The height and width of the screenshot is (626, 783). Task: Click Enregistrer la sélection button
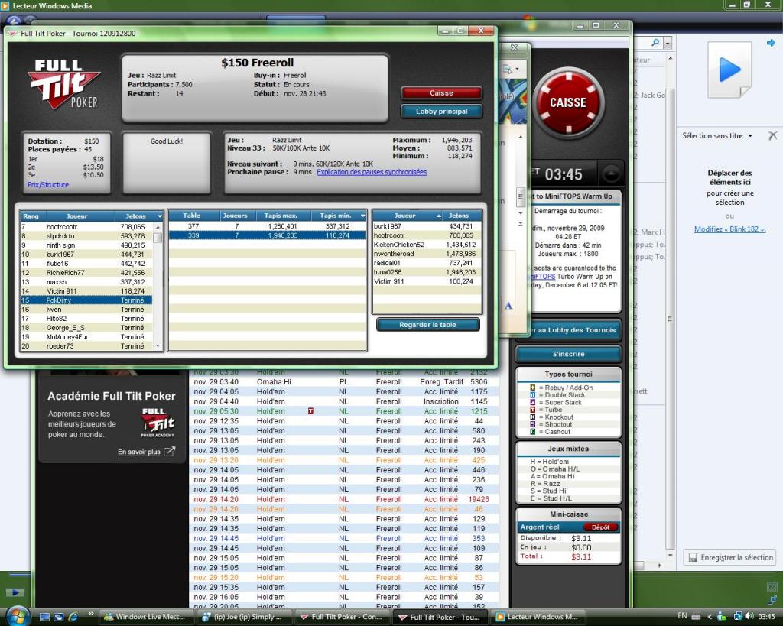(730, 558)
